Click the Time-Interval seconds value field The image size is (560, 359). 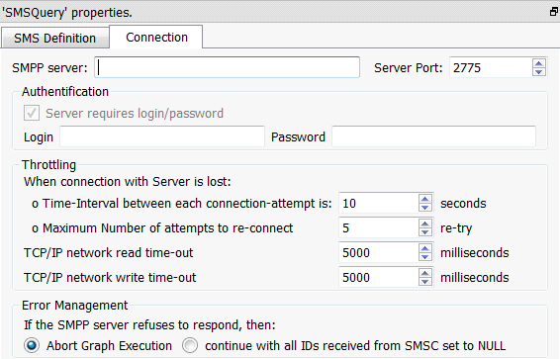point(378,203)
